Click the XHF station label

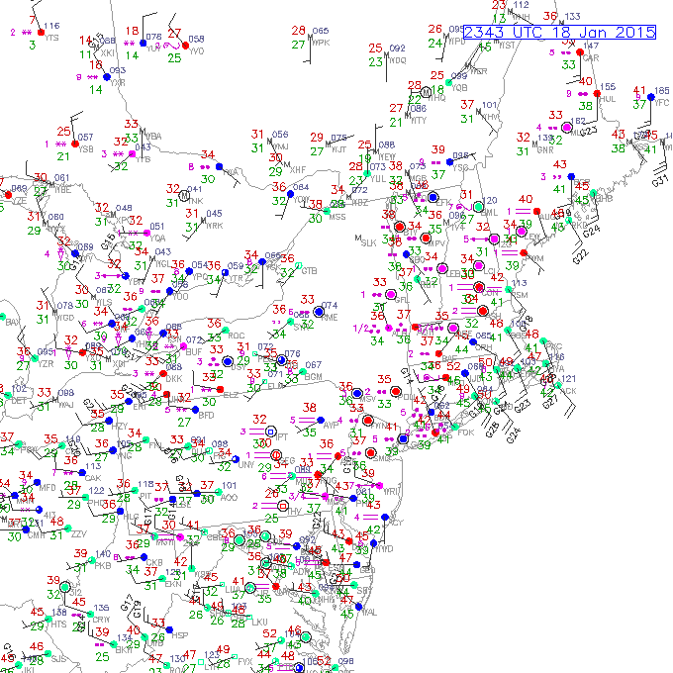298,170
